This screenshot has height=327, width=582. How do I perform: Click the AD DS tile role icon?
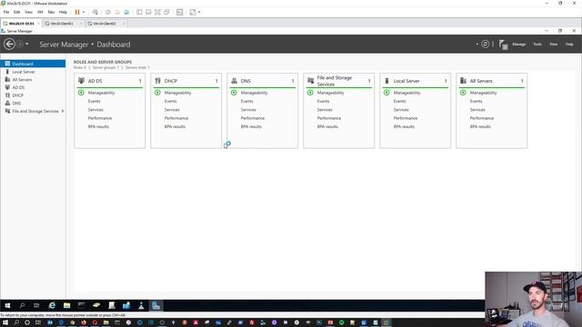coord(81,81)
